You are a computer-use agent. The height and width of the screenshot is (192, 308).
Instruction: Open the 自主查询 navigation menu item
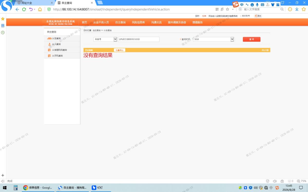(x=120, y=22)
